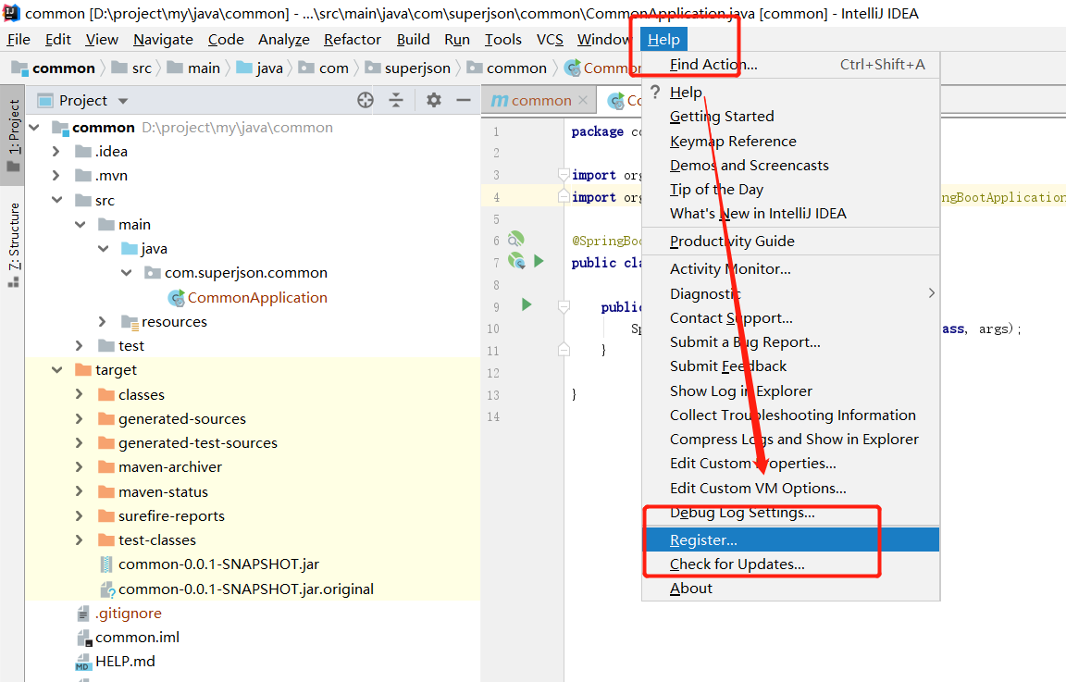Screen dimensions: 1066x682
Task: Collapse the target folder
Action: [x=57, y=370]
